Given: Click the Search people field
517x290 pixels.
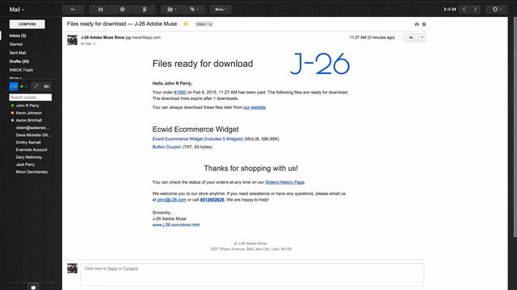Looking at the screenshot, I should tap(31, 97).
